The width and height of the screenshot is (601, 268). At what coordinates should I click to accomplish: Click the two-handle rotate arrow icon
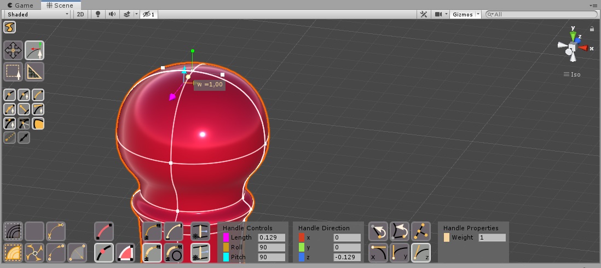[400, 231]
